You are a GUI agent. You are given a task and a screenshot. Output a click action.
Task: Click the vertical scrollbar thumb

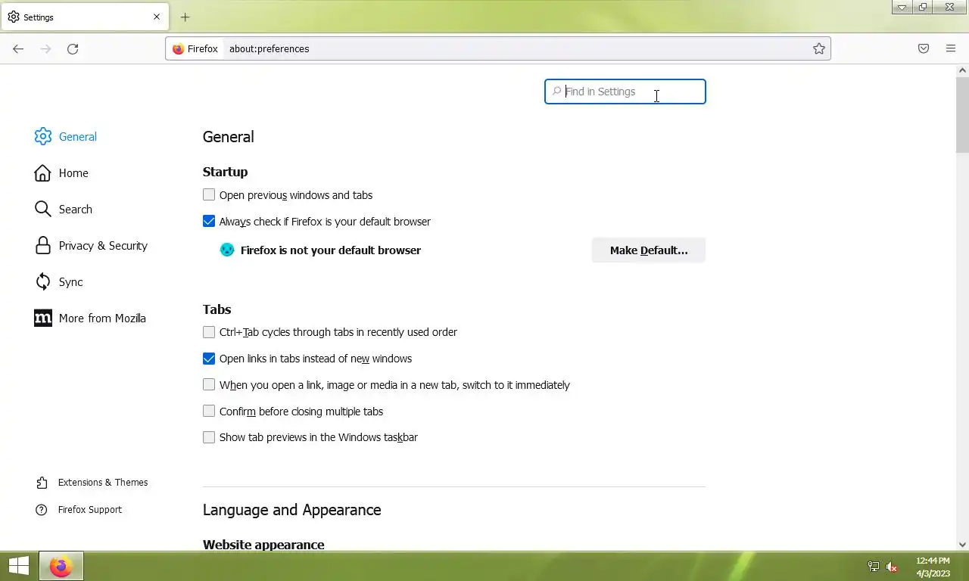pyautogui.click(x=962, y=114)
